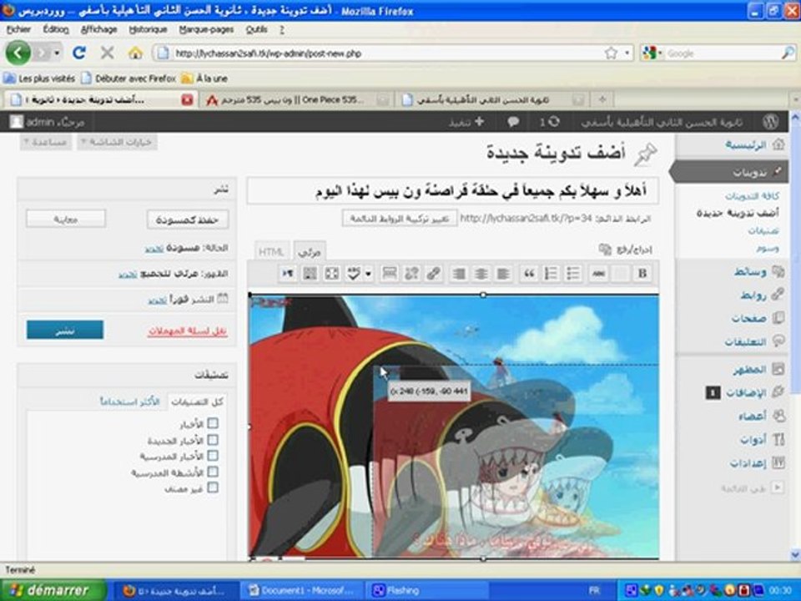The height and width of the screenshot is (601, 801).
Task: Open Fichier menu
Action: 19,30
